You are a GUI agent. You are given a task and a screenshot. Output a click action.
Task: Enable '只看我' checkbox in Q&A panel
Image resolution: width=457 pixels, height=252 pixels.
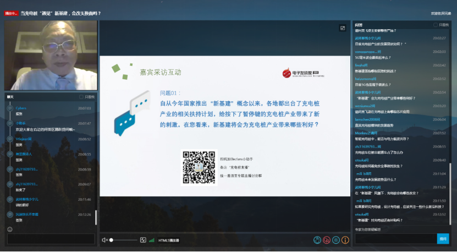click(x=435, y=25)
